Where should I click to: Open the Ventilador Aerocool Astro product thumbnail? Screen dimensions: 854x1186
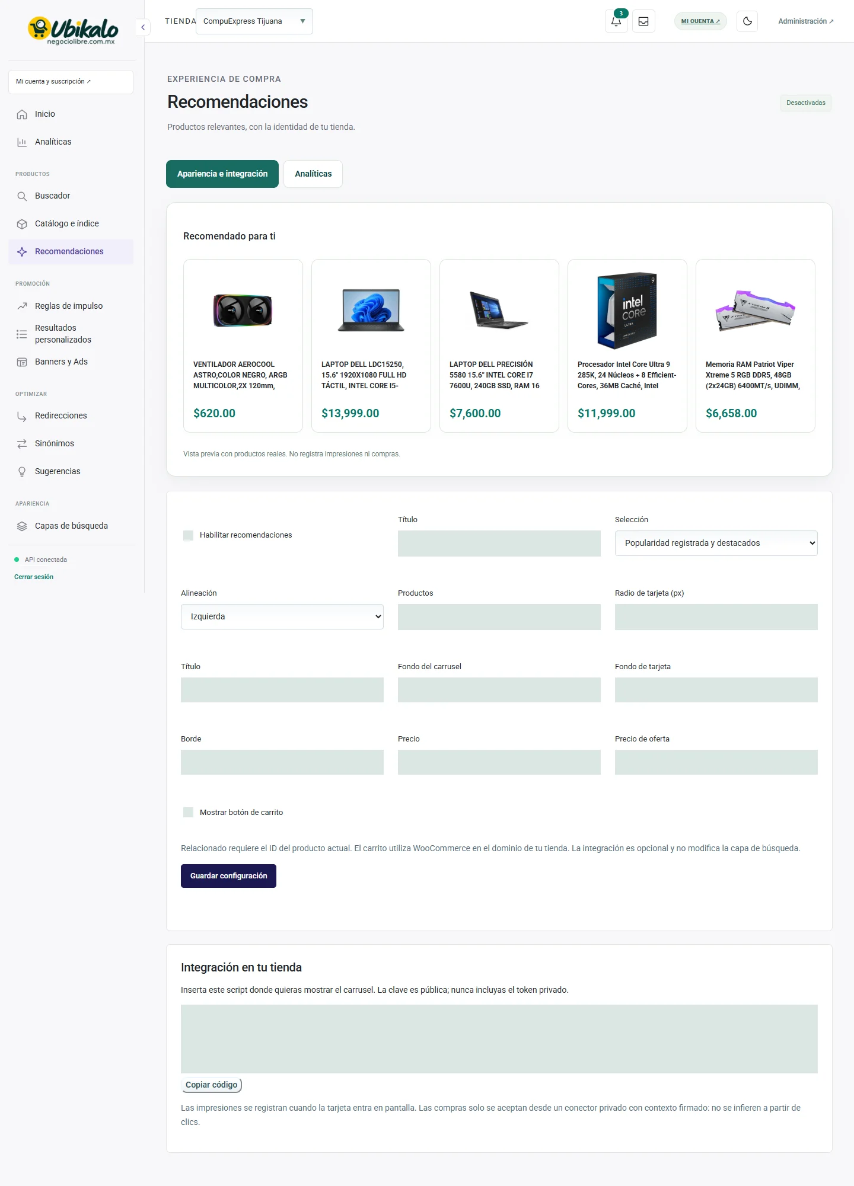(x=243, y=311)
